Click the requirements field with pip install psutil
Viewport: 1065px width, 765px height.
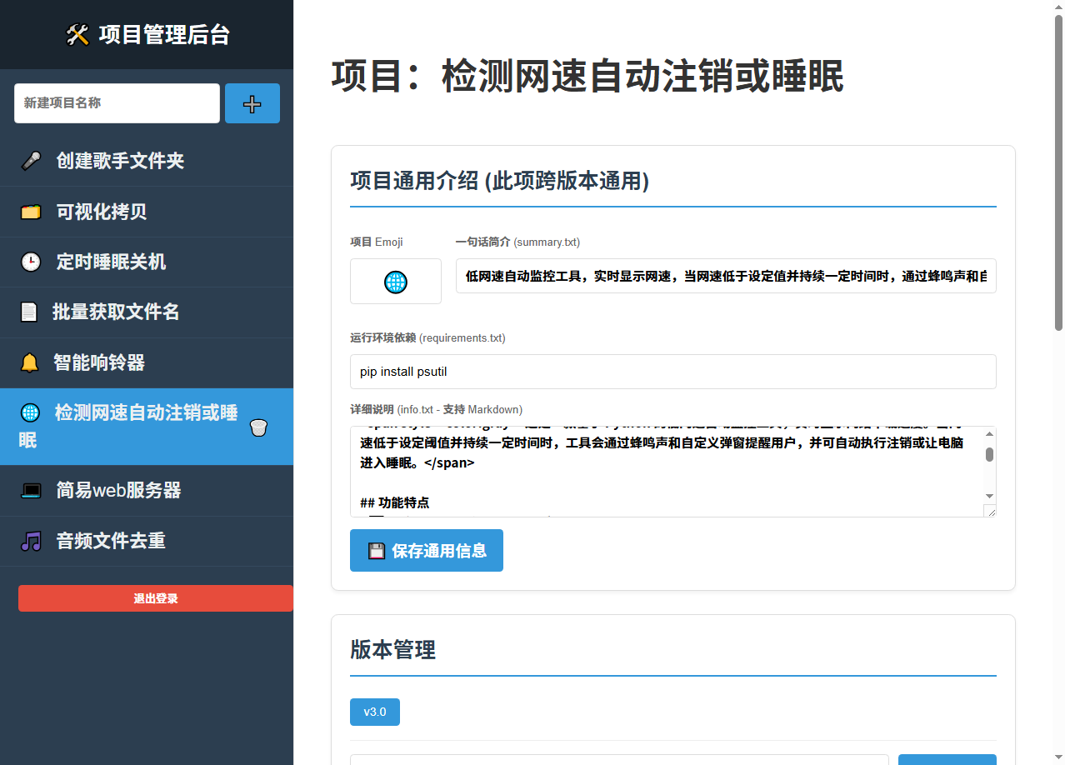(x=672, y=372)
